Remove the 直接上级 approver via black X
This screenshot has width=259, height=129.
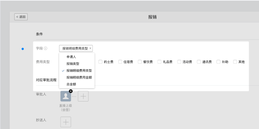71,91
